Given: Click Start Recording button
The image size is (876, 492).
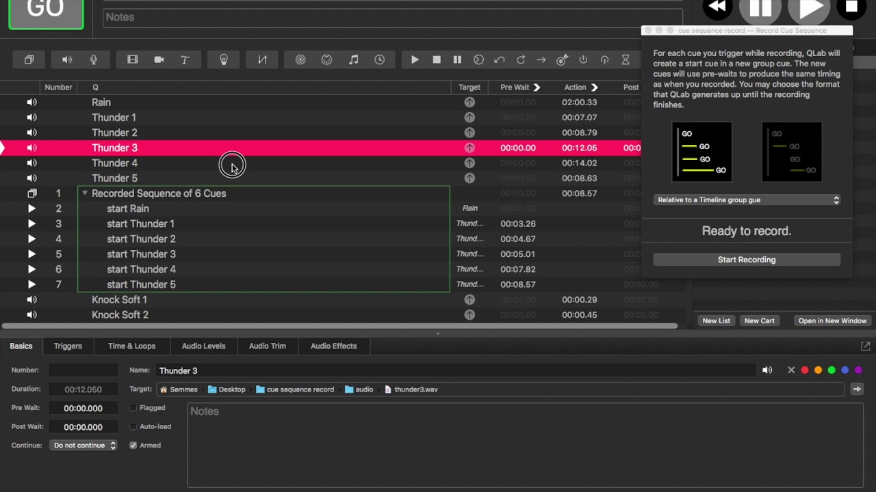Looking at the screenshot, I should (x=747, y=260).
